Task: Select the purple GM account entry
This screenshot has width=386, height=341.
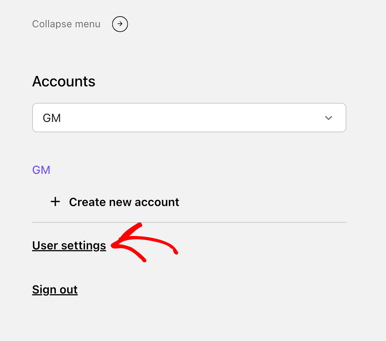Action: (x=41, y=170)
